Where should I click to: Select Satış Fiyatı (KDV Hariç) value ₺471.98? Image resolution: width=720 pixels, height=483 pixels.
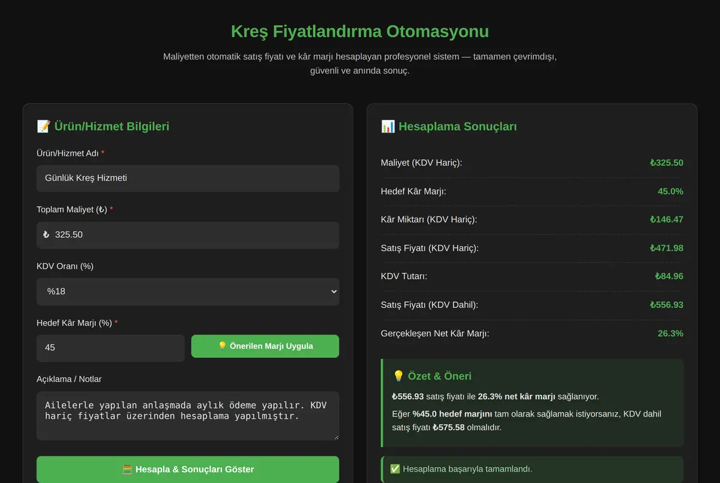click(666, 248)
